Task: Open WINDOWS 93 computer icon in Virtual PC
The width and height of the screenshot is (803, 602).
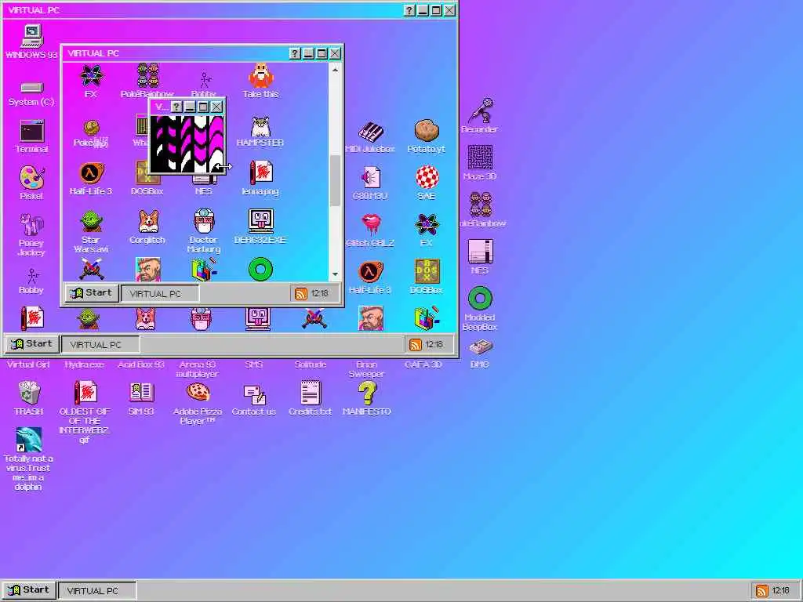Action: [31, 36]
